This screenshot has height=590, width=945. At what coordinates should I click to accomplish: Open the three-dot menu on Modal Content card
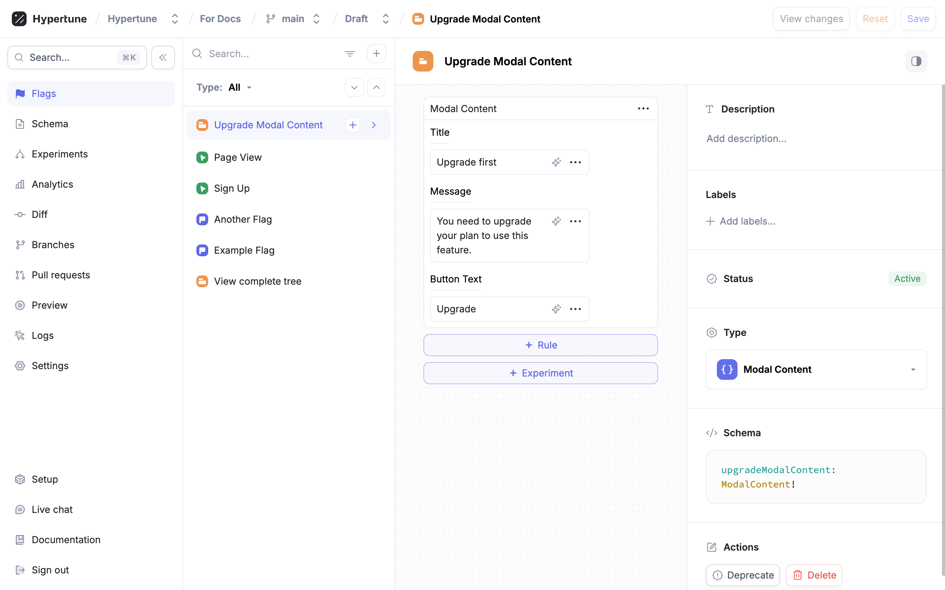[643, 108]
